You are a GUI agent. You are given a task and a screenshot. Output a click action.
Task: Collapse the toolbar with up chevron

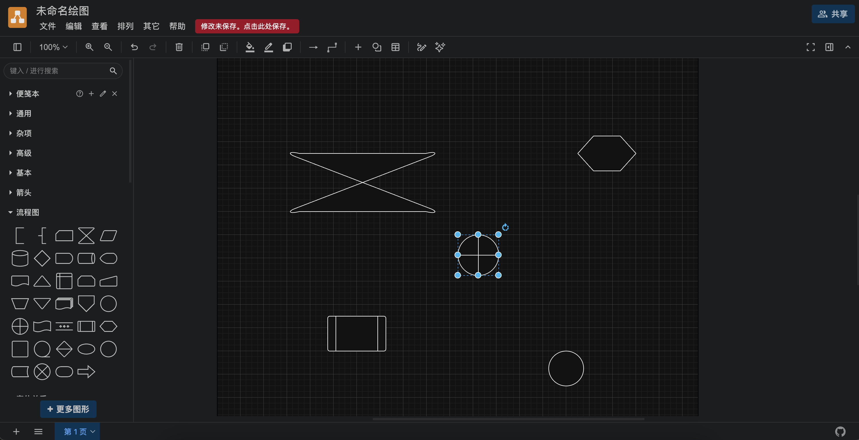coord(848,47)
